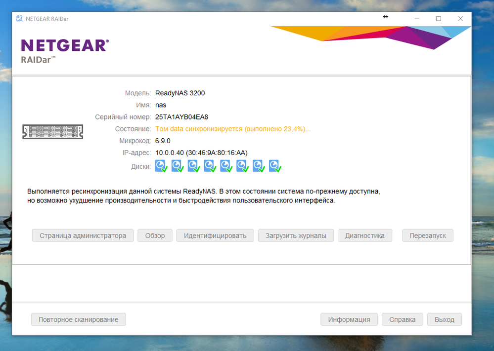The image size is (494, 351).
Task: Open the Страница администратора admin page
Action: coord(83,235)
